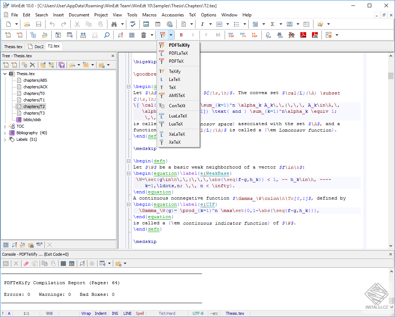Click the binoculars Find icon
Image resolution: width=395 pixels, height=317 pixels.
tap(114, 24)
